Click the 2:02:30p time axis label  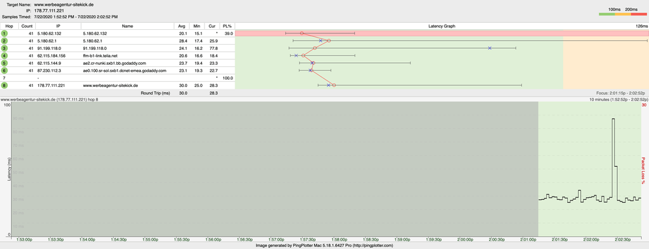click(623, 239)
